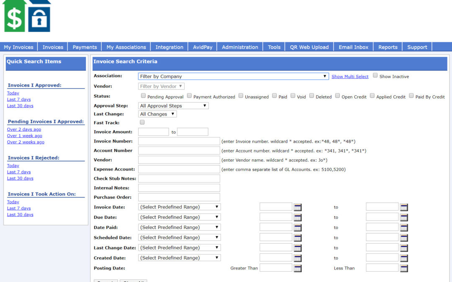
Task: Click the Show Multi Select link
Action: pyautogui.click(x=350, y=76)
